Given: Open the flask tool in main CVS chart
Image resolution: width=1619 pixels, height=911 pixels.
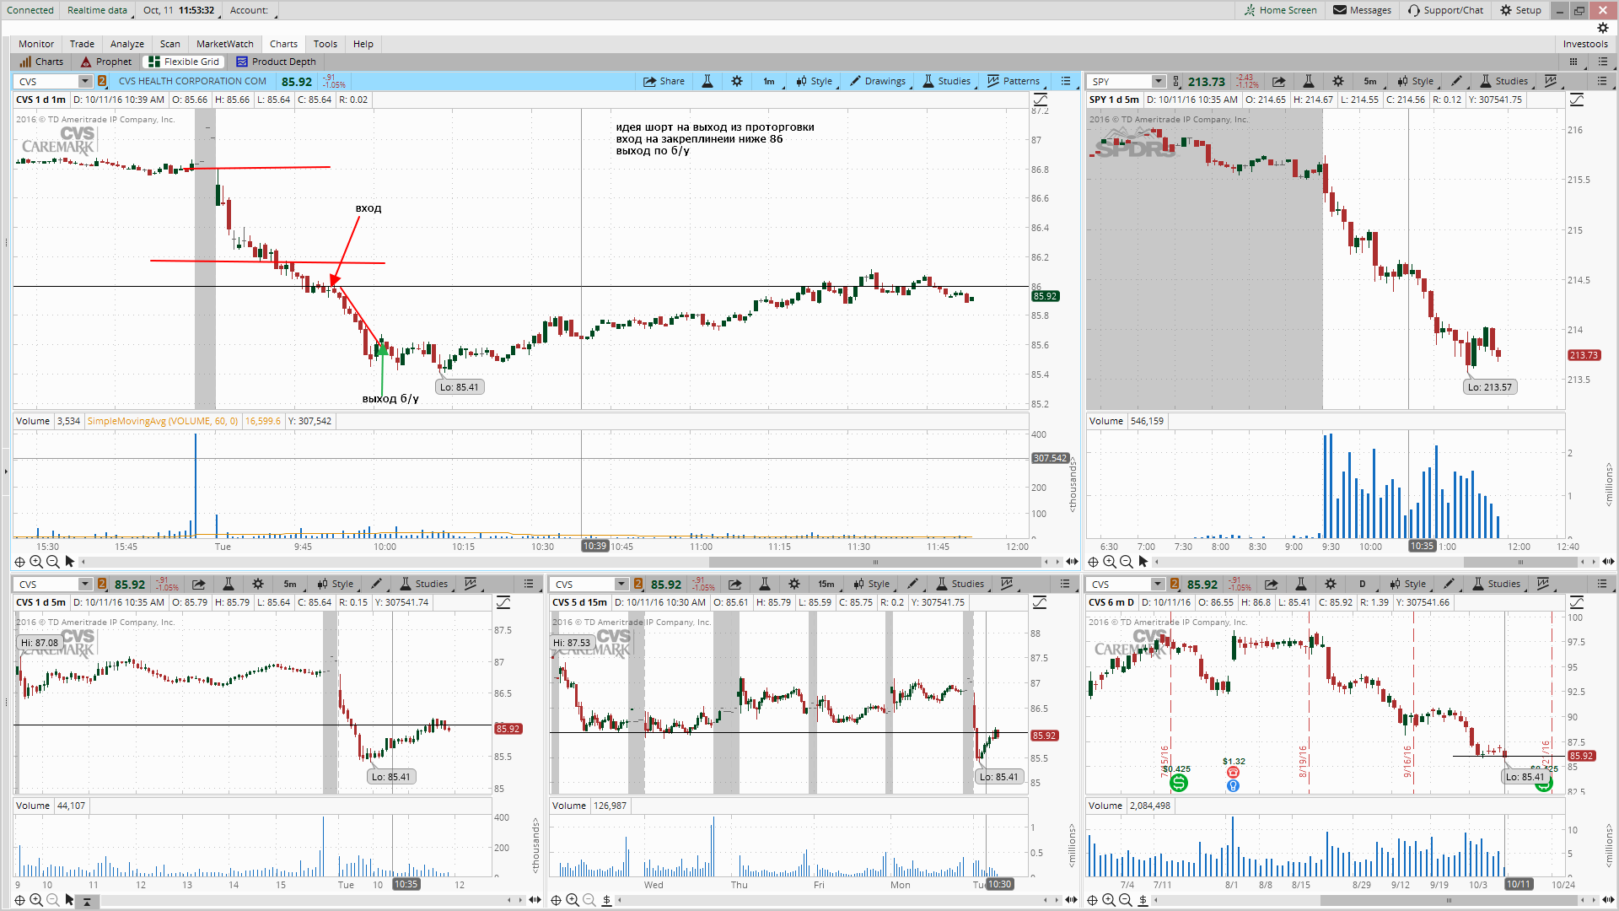Looking at the screenshot, I should pos(707,81).
